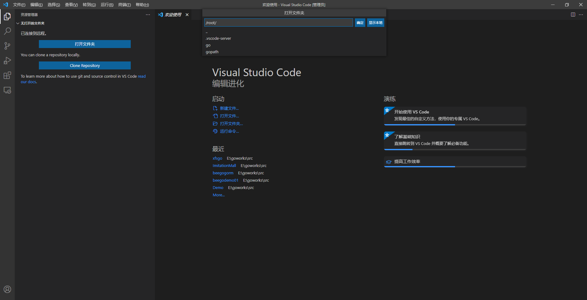
Task: Select the parent directory '..' entry
Action: point(294,32)
